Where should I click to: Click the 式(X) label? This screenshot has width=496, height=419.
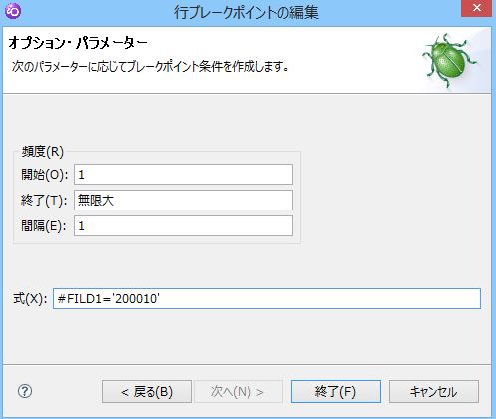pyautogui.click(x=30, y=298)
